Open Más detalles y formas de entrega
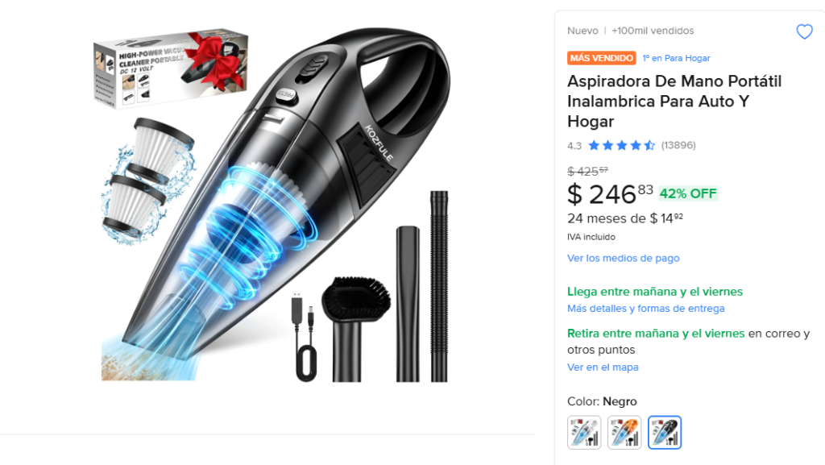Screen dimensions: 825x465 click(645, 309)
